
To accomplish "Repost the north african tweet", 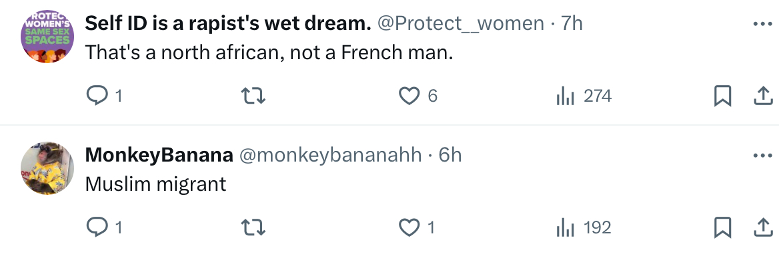I will click(253, 96).
